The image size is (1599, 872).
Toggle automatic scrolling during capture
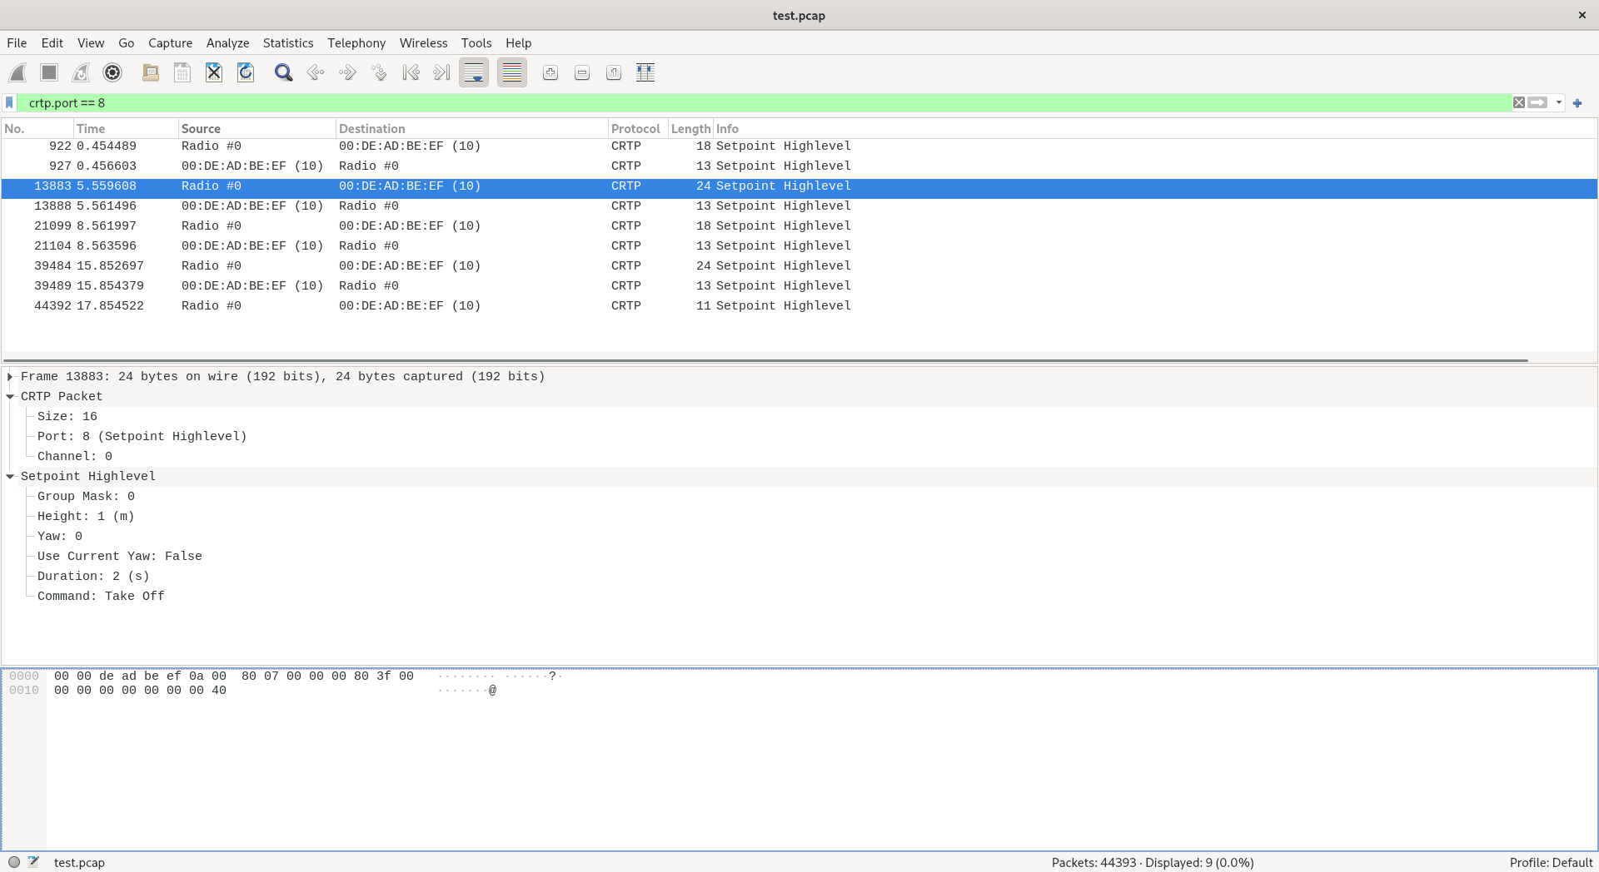473,72
